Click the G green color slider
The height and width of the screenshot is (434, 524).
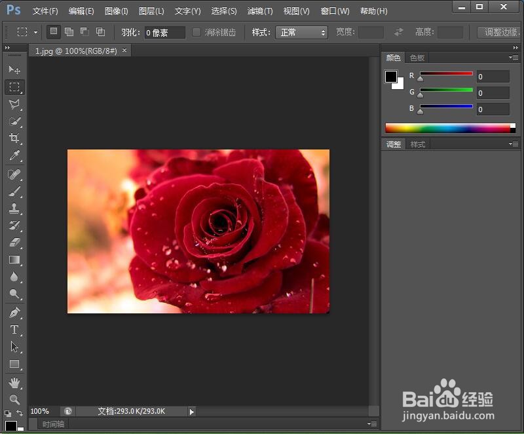click(x=446, y=90)
